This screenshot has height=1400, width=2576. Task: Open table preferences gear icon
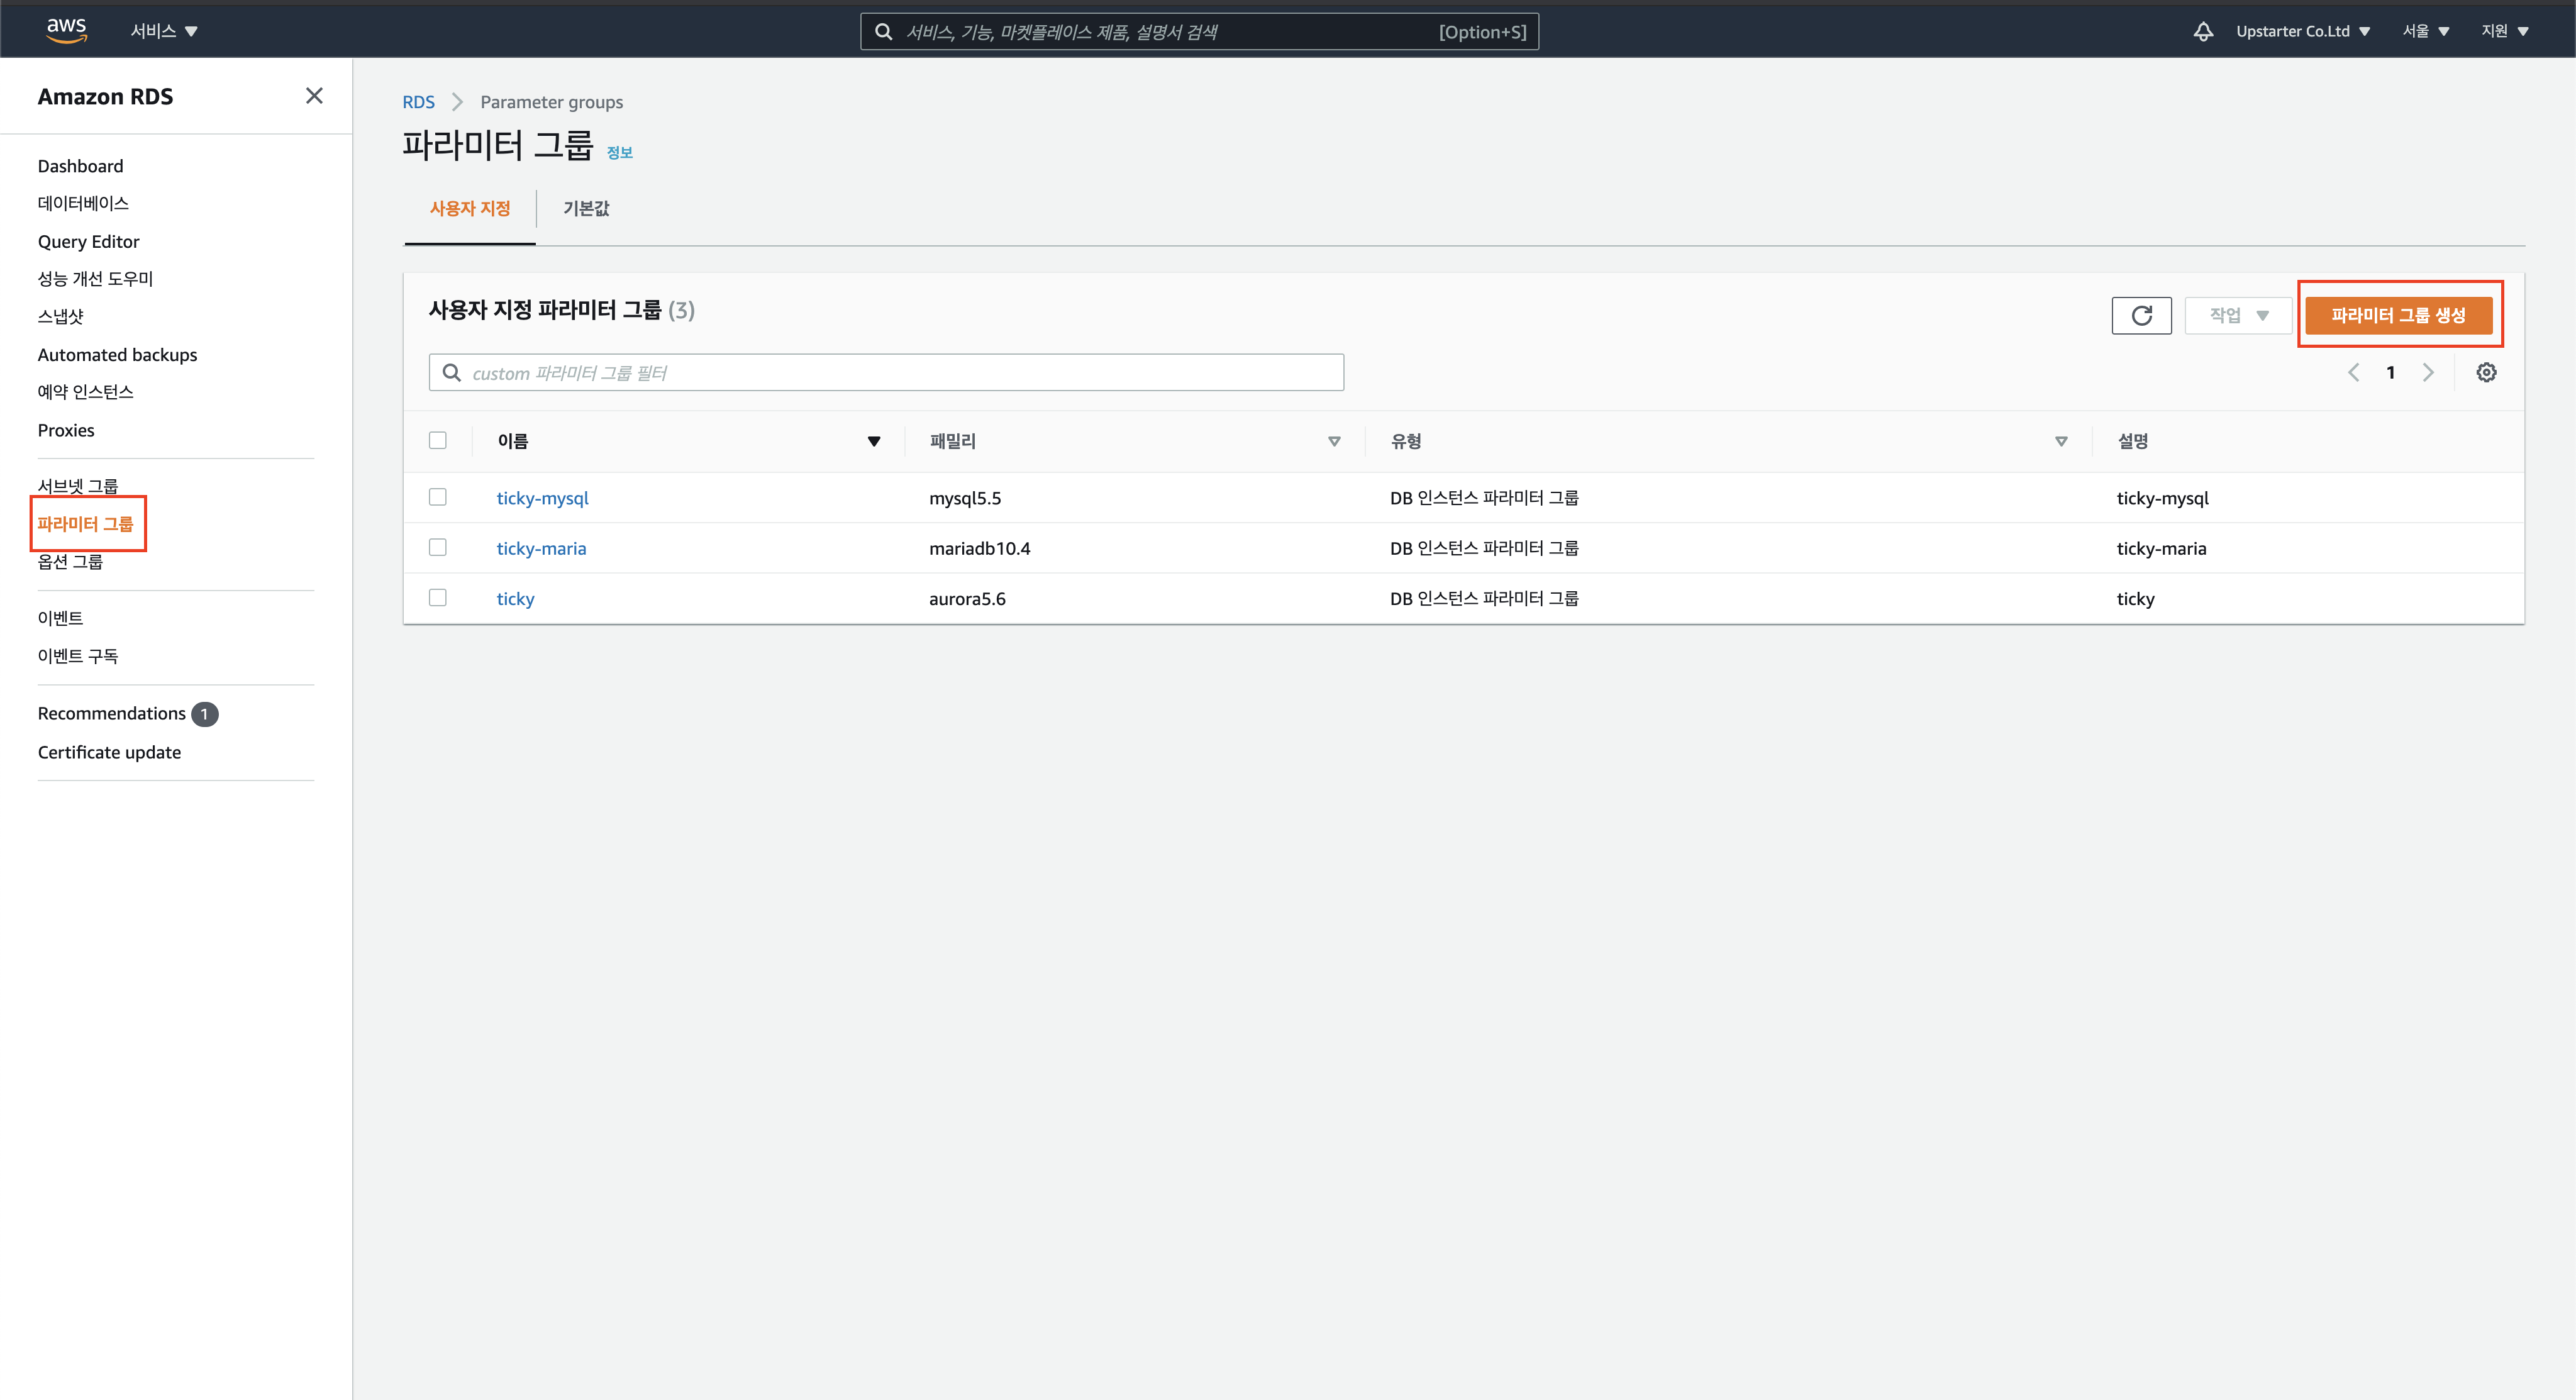(2486, 373)
